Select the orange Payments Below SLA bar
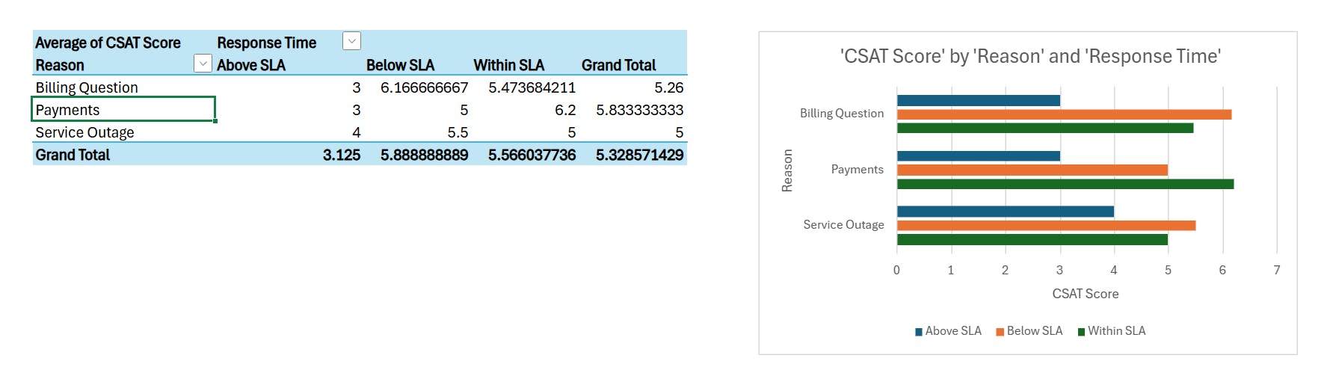The image size is (1333, 373). tap(1032, 170)
